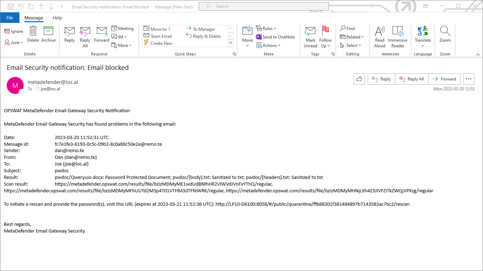The height and width of the screenshot is (271, 483).
Task: Select Reply All in the ribbon
Action: [x=85, y=37]
